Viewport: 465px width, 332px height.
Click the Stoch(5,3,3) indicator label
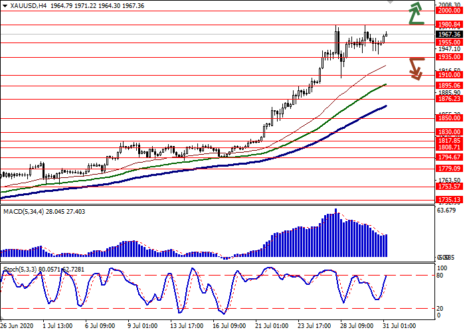[20, 270]
